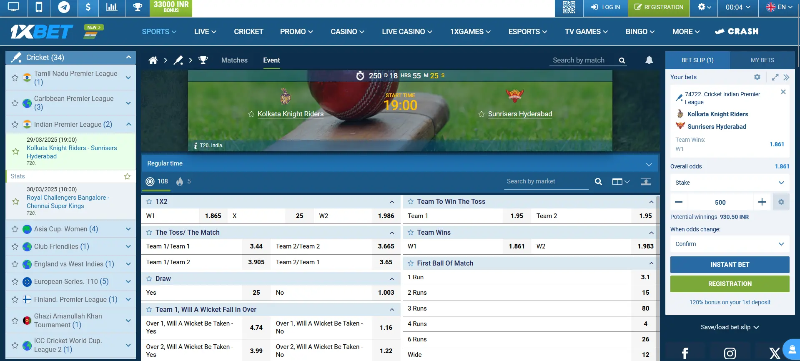Click the search by match magnifier icon
This screenshot has width=800, height=361.
click(622, 60)
